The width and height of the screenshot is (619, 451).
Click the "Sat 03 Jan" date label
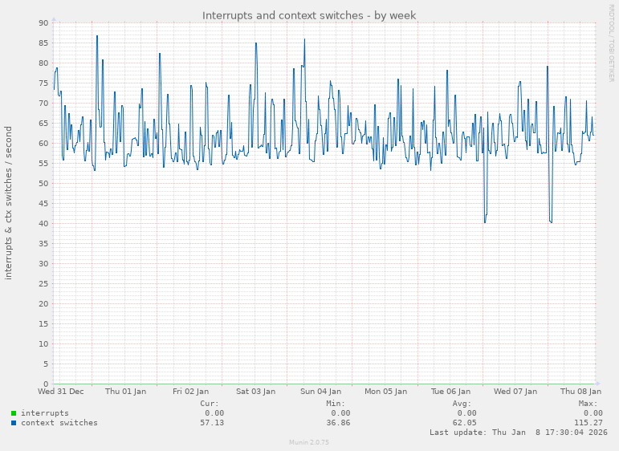pyautogui.click(x=255, y=392)
